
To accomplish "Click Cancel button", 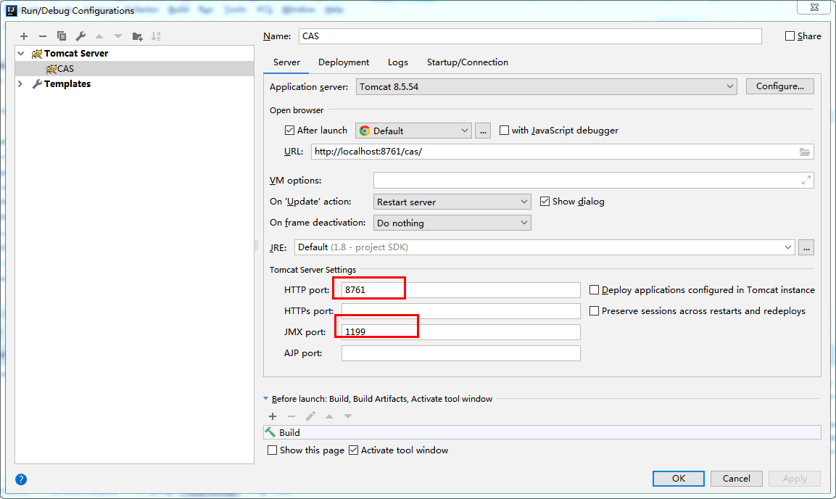I will pos(736,479).
